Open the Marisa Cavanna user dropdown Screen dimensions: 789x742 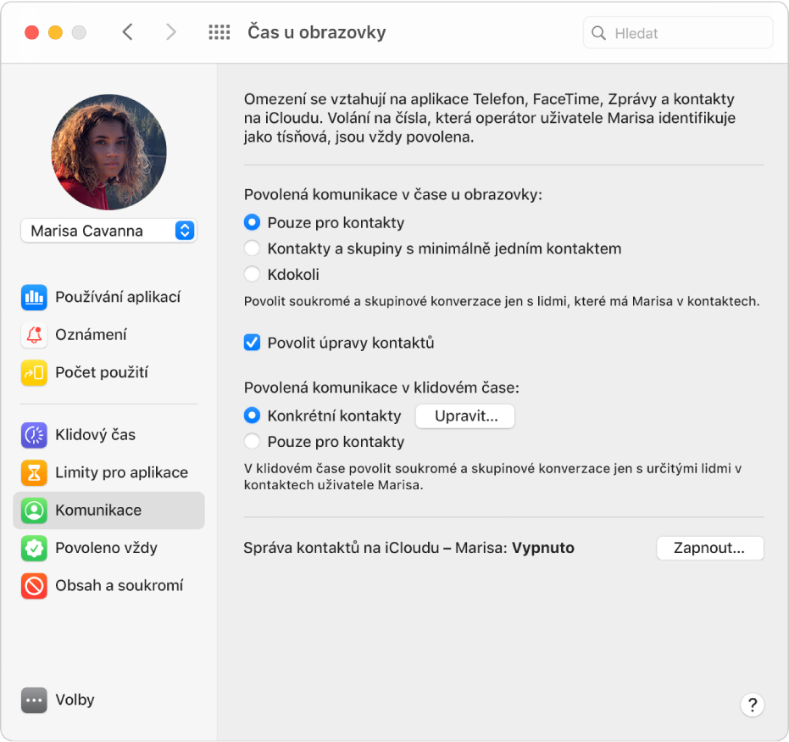108,230
